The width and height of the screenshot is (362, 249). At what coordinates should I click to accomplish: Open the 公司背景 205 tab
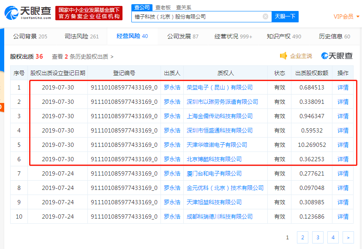point(30,36)
